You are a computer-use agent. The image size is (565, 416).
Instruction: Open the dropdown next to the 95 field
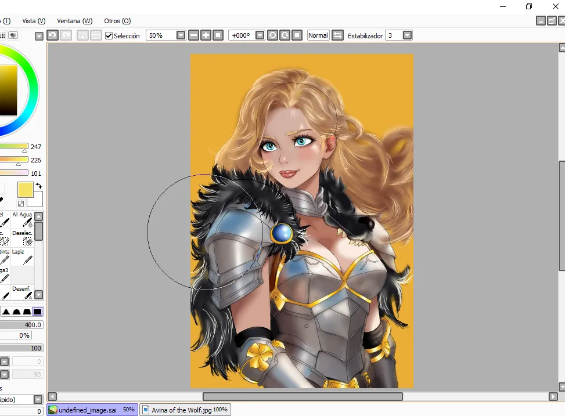coord(4,375)
